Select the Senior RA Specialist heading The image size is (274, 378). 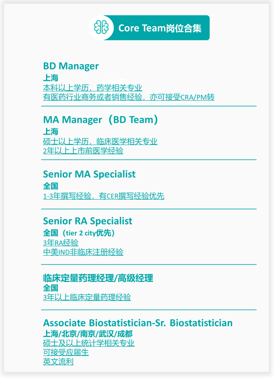click(88, 221)
